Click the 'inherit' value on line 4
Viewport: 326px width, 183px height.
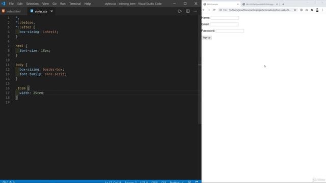coord(50,32)
